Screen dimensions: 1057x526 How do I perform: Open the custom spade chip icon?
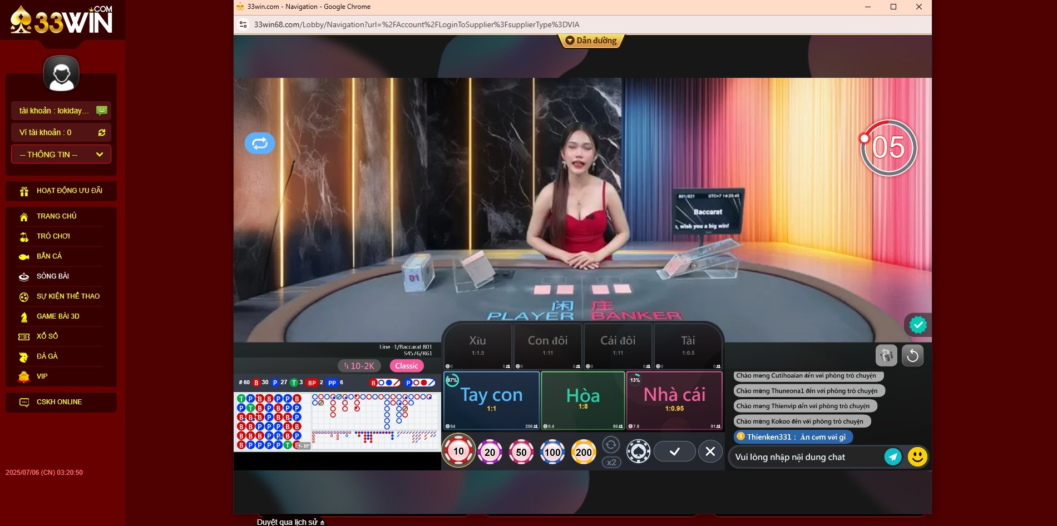tap(638, 451)
